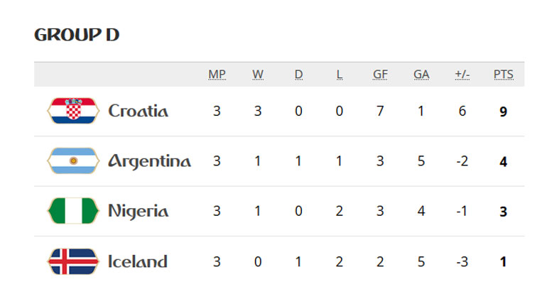This screenshot has width=547, height=294.
Task: Open the Croatia team link
Action: point(138,111)
